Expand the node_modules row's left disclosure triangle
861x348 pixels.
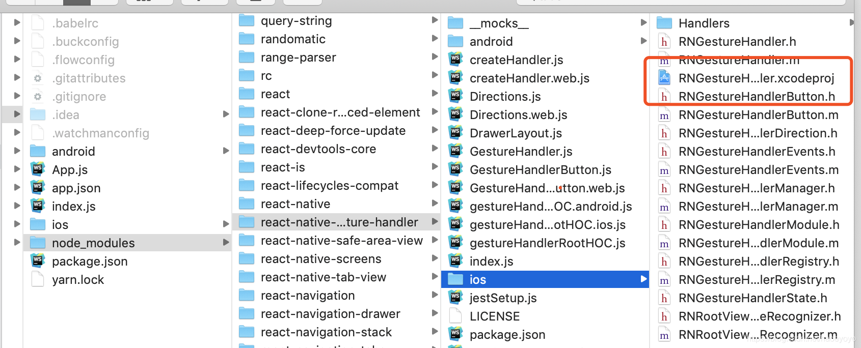click(17, 243)
